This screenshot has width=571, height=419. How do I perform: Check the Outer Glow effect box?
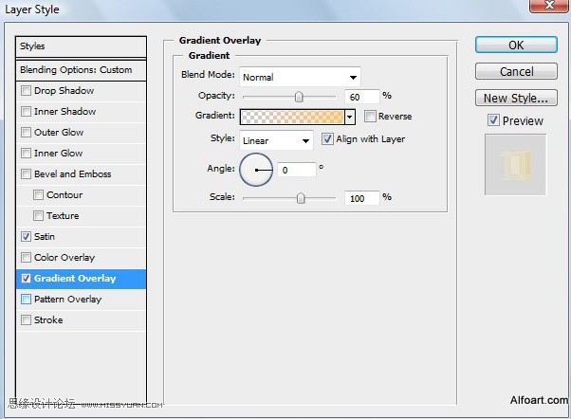(x=26, y=132)
